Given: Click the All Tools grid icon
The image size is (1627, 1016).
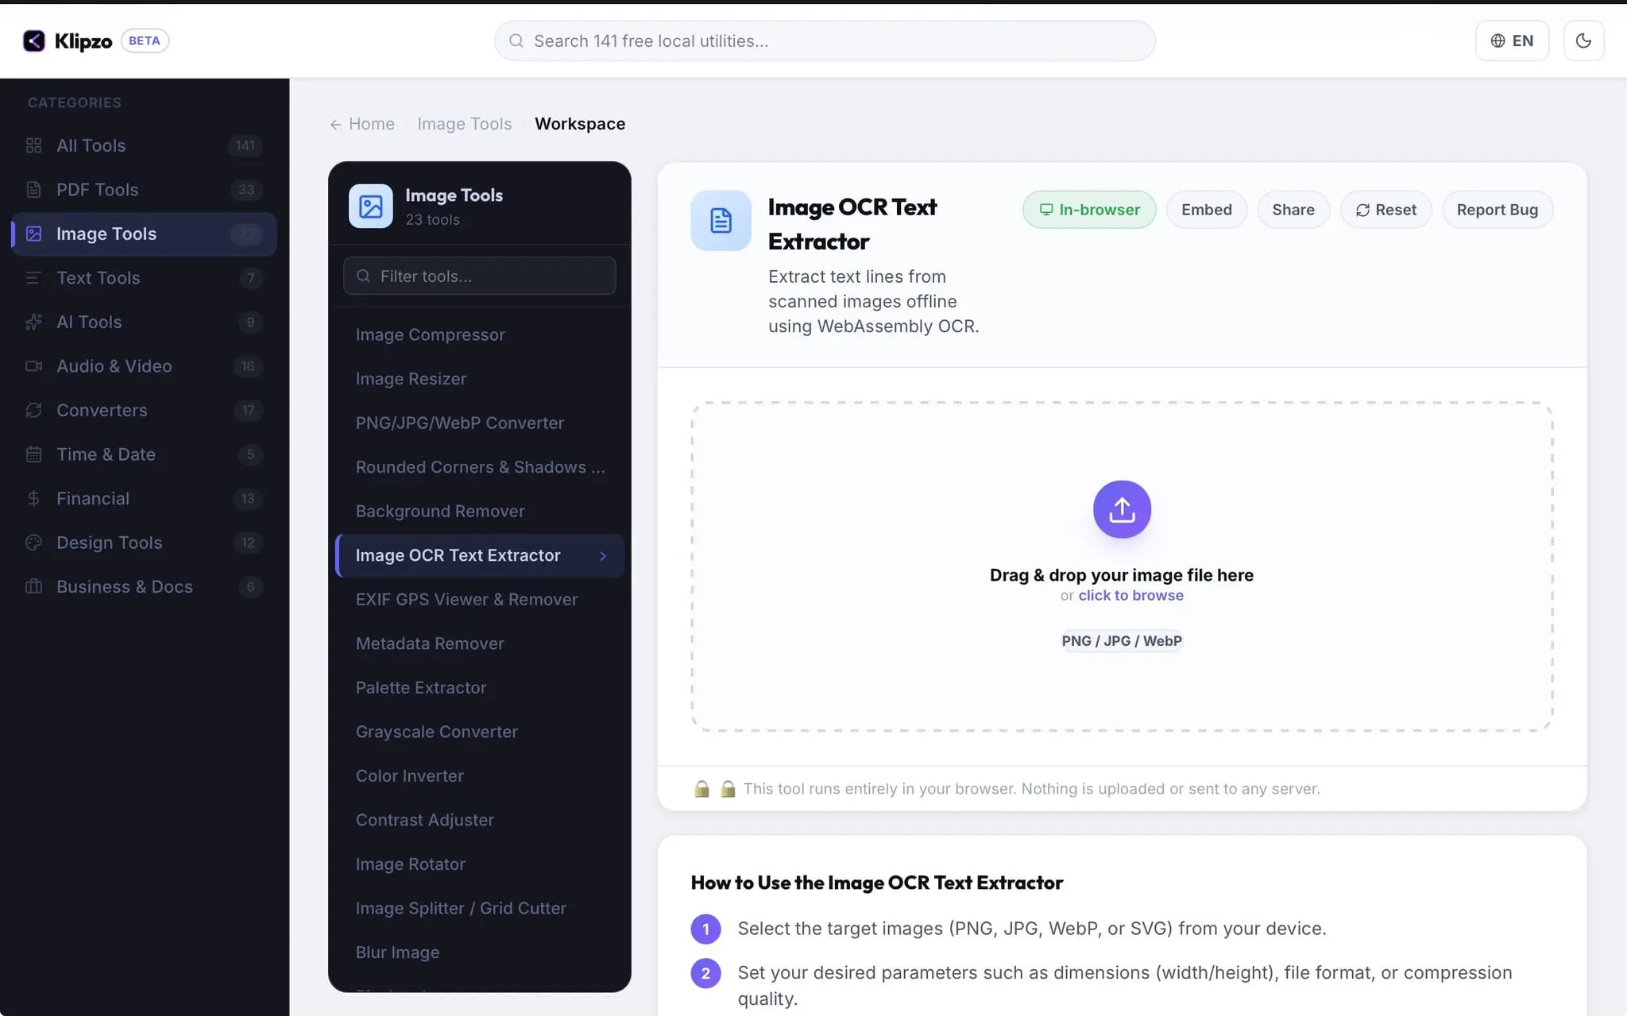Looking at the screenshot, I should [33, 145].
